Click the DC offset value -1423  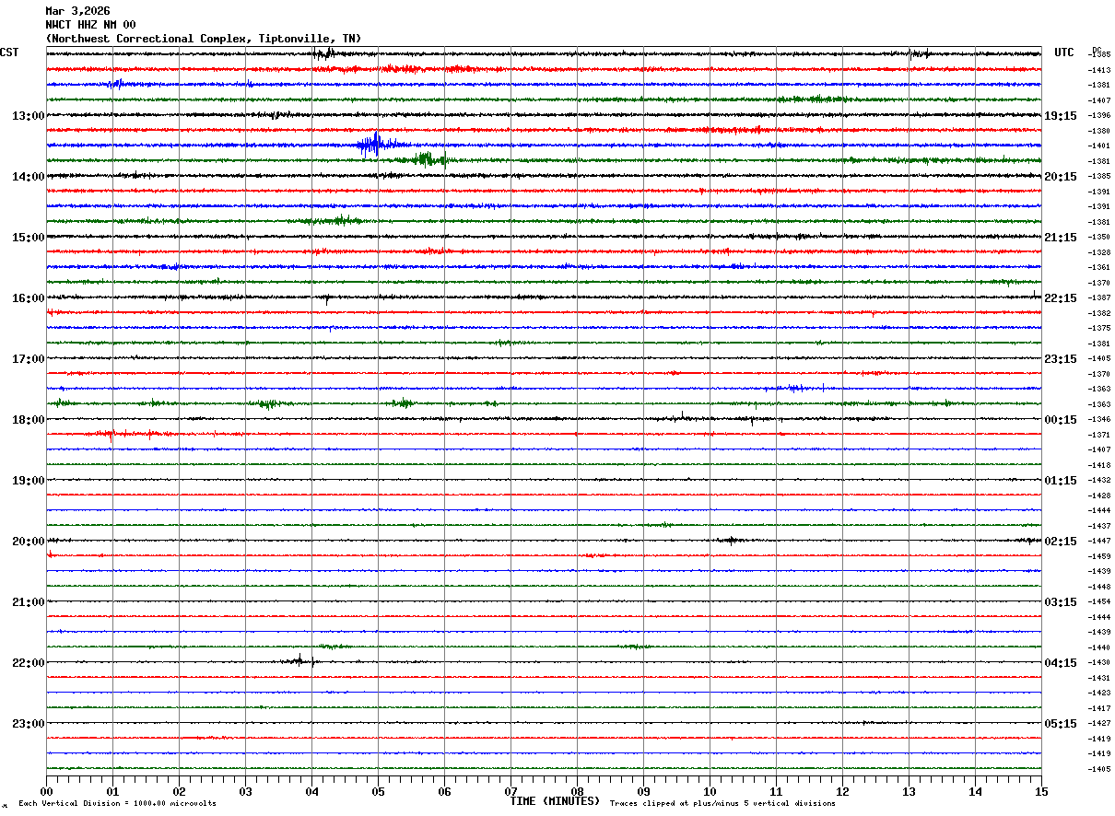1098,693
